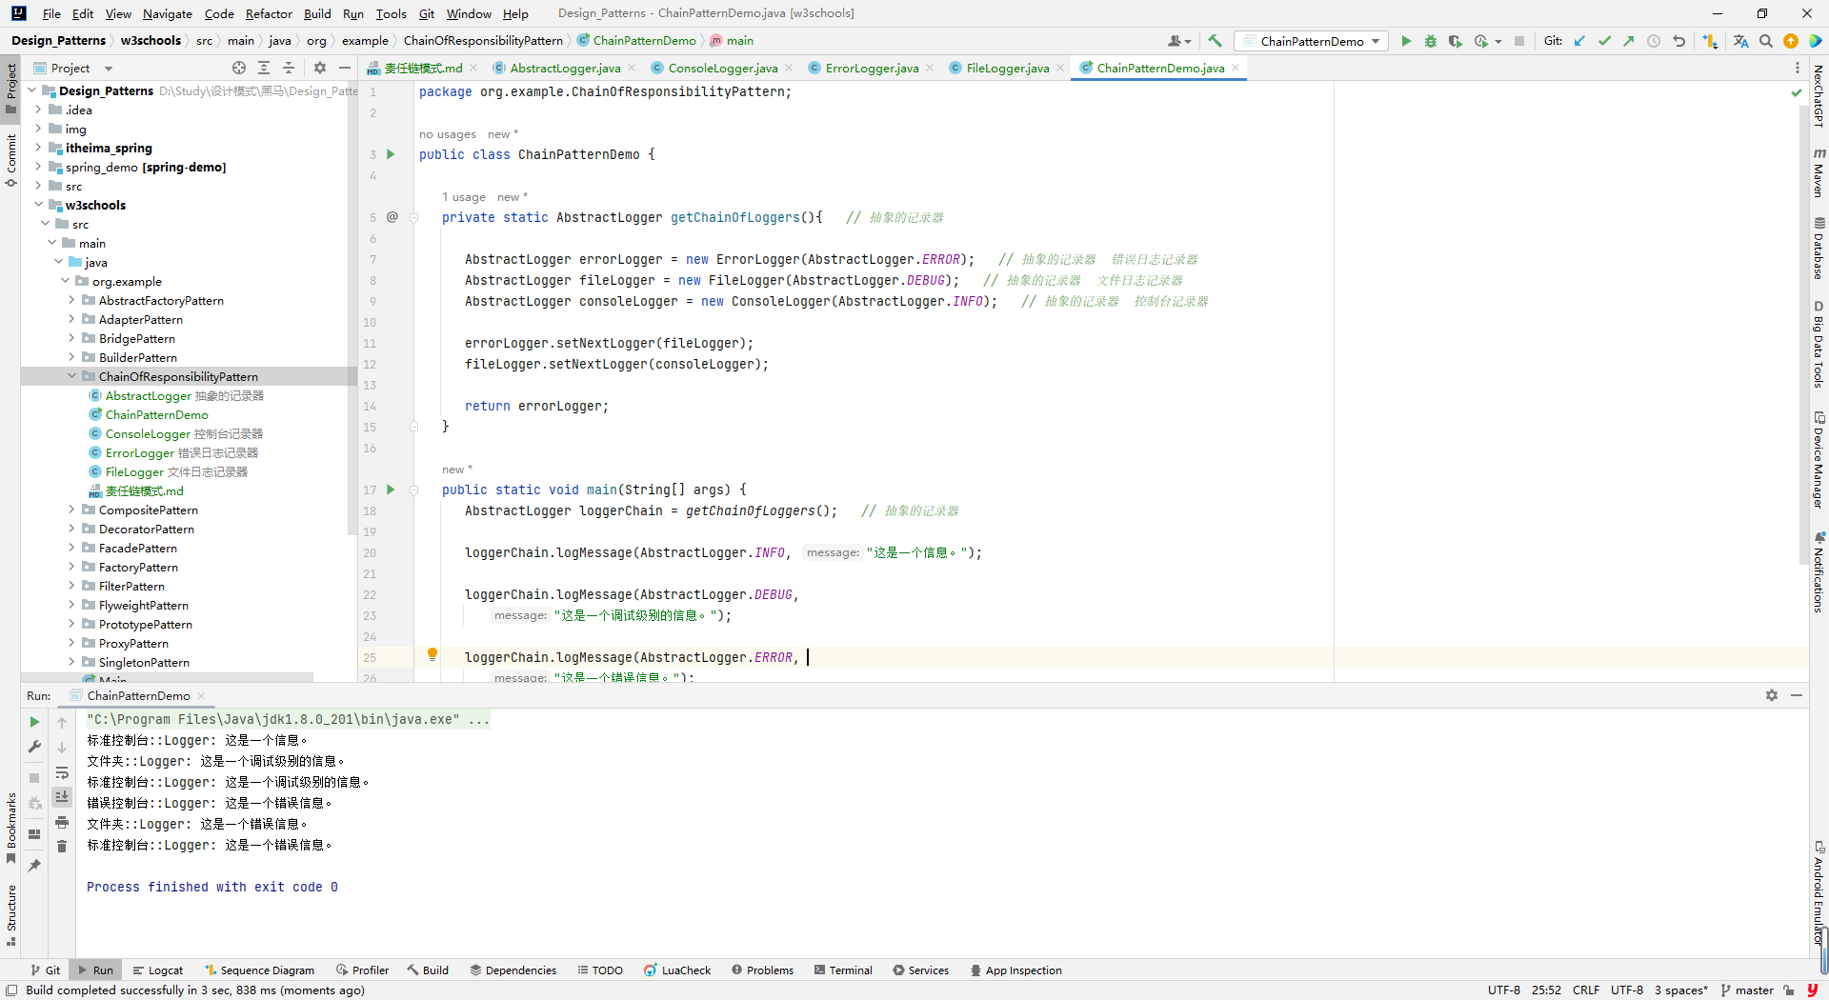The image size is (1829, 1000).
Task: Click the Git Commit checkmark icon
Action: tap(1604, 41)
